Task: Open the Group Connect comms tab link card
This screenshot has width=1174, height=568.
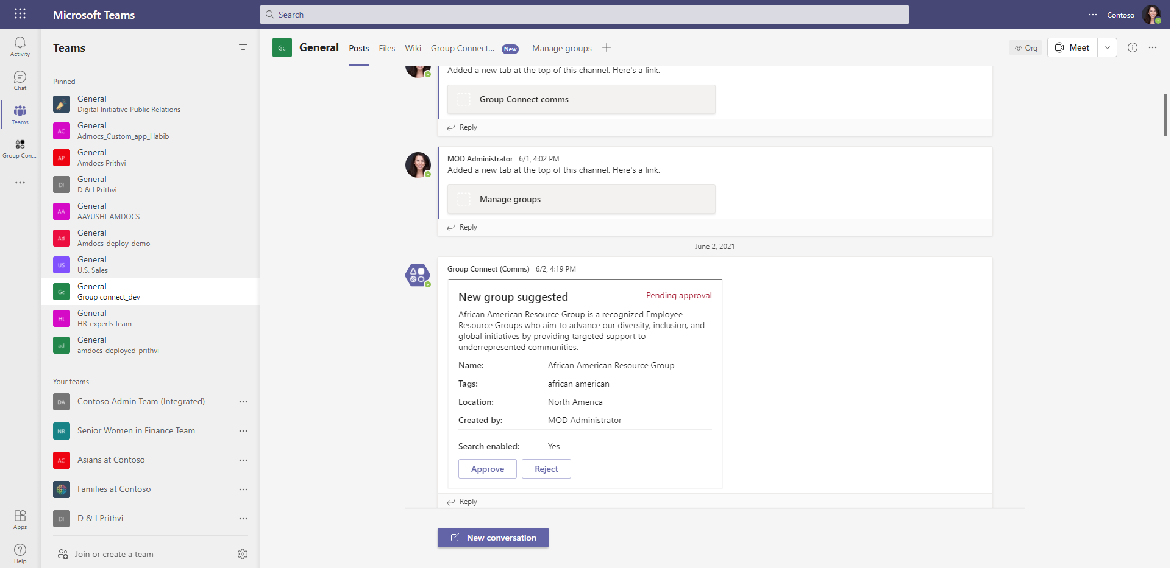Action: click(x=582, y=99)
